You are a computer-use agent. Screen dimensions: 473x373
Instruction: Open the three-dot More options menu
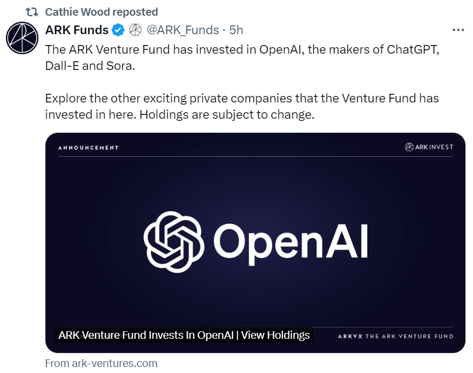(458, 30)
